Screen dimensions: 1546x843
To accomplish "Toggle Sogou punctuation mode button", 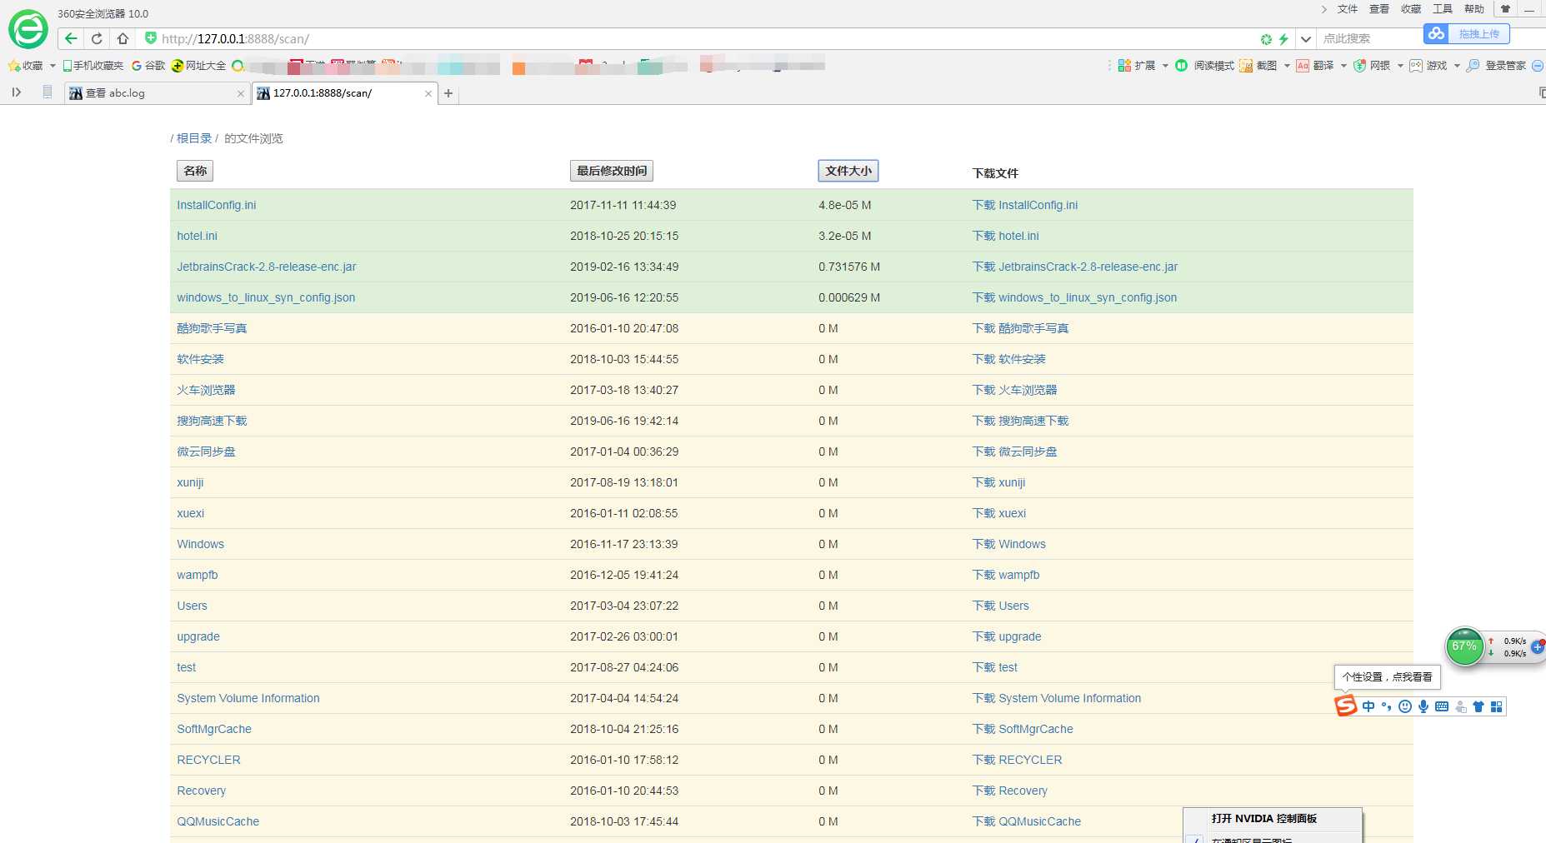I will click(1387, 706).
